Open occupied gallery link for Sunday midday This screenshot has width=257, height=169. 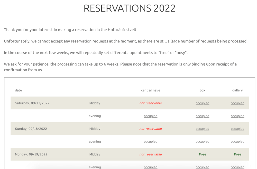237,129
